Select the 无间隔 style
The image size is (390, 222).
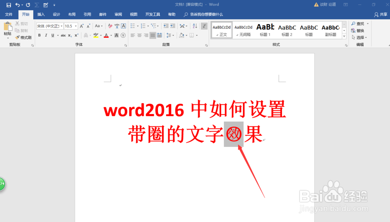(x=243, y=30)
